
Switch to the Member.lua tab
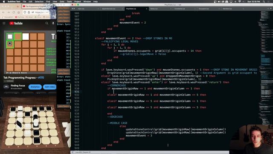(x=233, y=9)
